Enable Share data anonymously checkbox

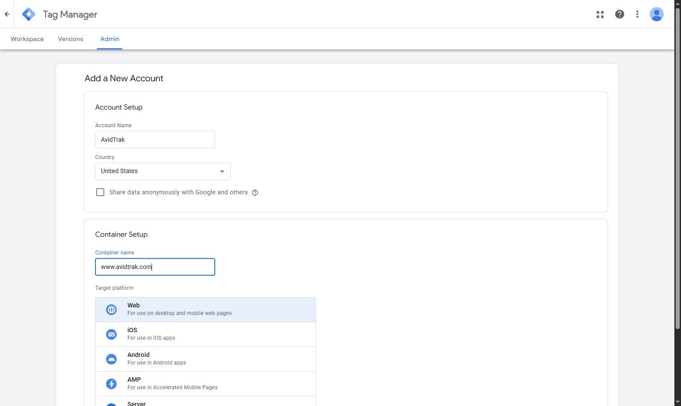(x=100, y=192)
